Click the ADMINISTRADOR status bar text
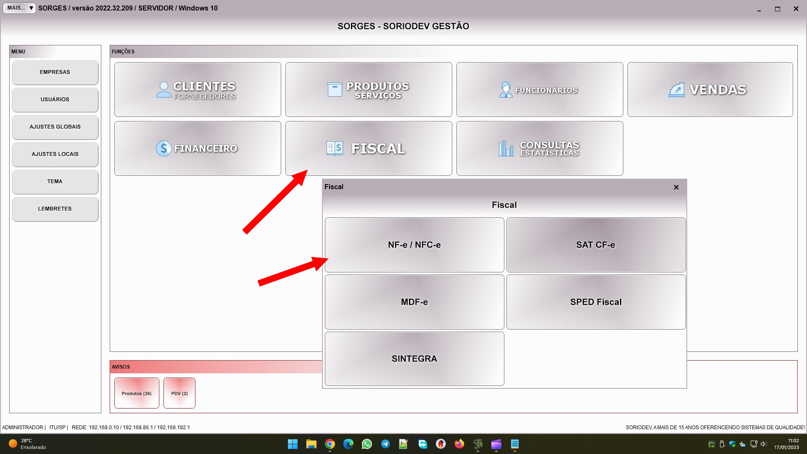Image resolution: width=807 pixels, height=454 pixels. click(23, 428)
